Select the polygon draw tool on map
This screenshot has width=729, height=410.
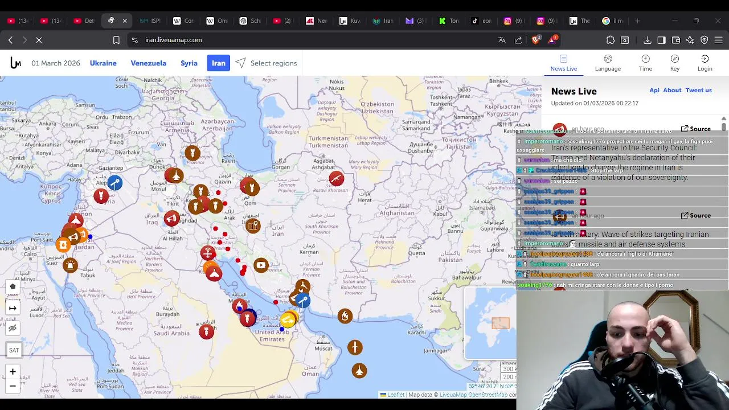(x=13, y=287)
